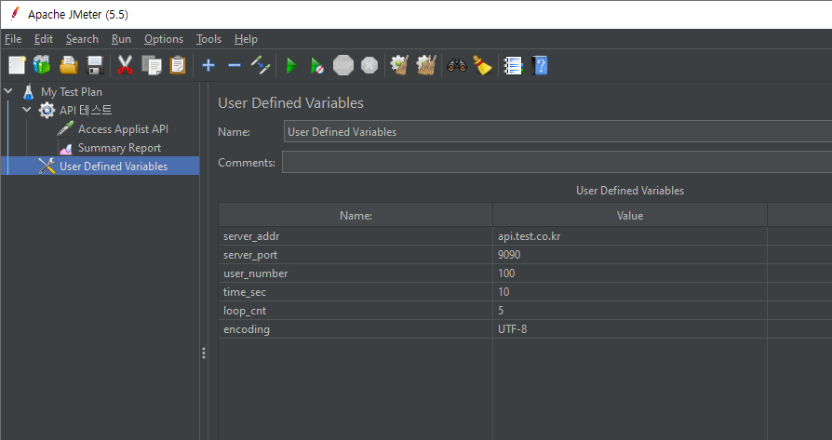Click the Shutdown icon with X
The width and height of the screenshot is (832, 440).
pyautogui.click(x=369, y=65)
